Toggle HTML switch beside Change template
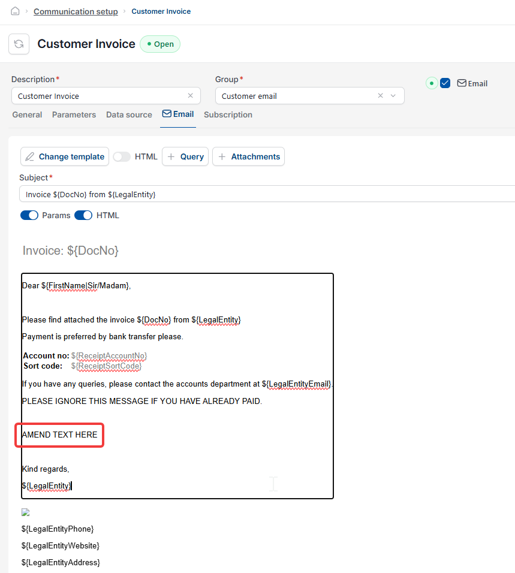This screenshot has width=515, height=573. 122,157
